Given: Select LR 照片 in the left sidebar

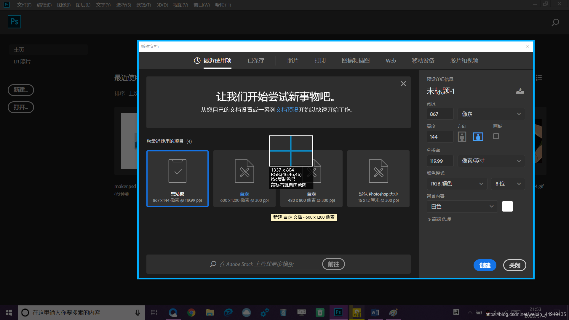Looking at the screenshot, I should (x=22, y=62).
